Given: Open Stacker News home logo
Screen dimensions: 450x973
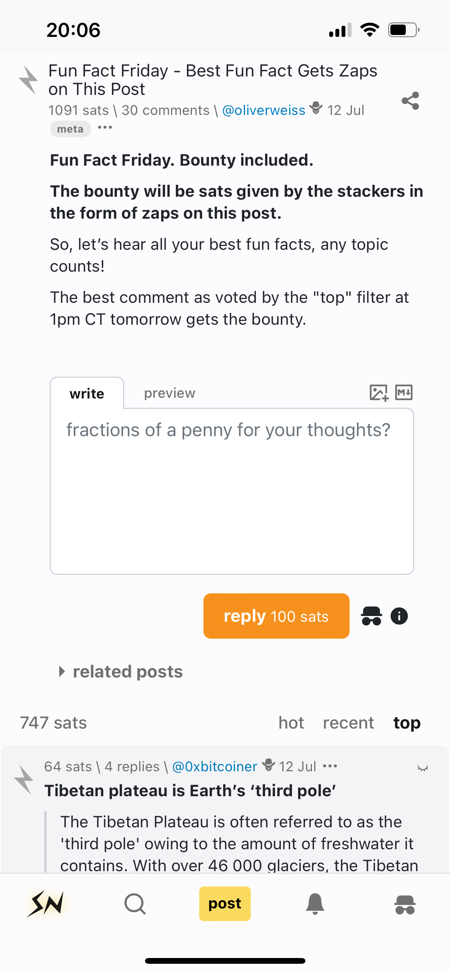Looking at the screenshot, I should (x=46, y=903).
